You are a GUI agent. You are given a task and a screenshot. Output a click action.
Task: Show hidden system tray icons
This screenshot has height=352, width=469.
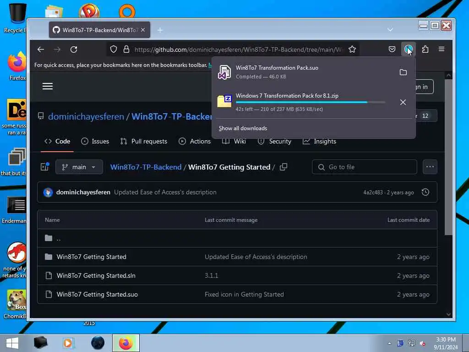tap(389, 344)
